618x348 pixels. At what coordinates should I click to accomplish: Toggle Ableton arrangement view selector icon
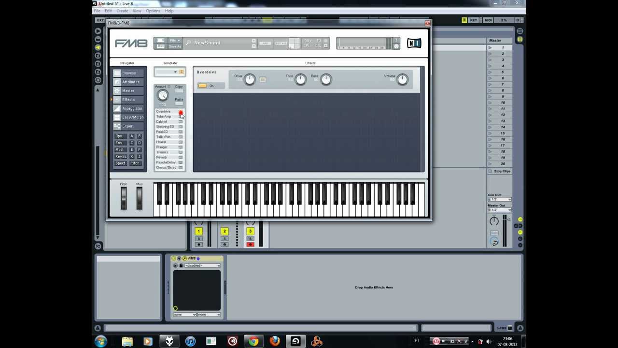click(x=520, y=31)
